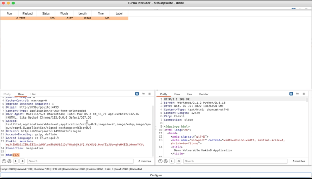Click the 200 status cell
This screenshot has height=179, width=312.
52,18
